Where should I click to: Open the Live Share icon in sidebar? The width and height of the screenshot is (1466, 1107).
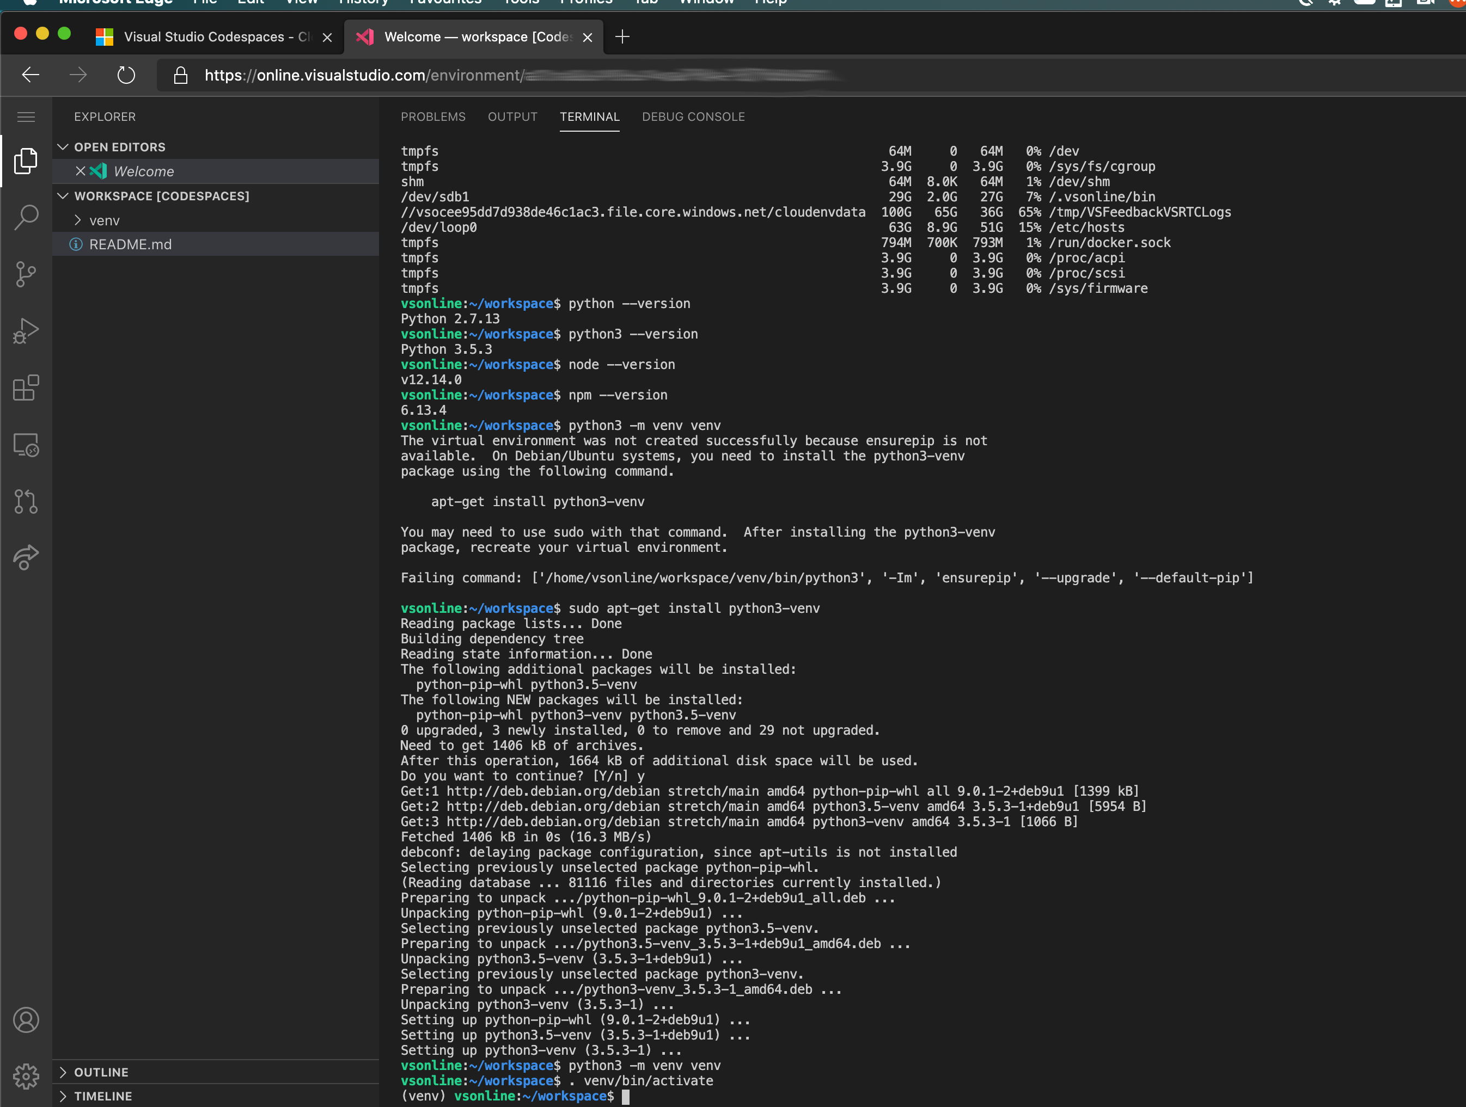coord(26,557)
